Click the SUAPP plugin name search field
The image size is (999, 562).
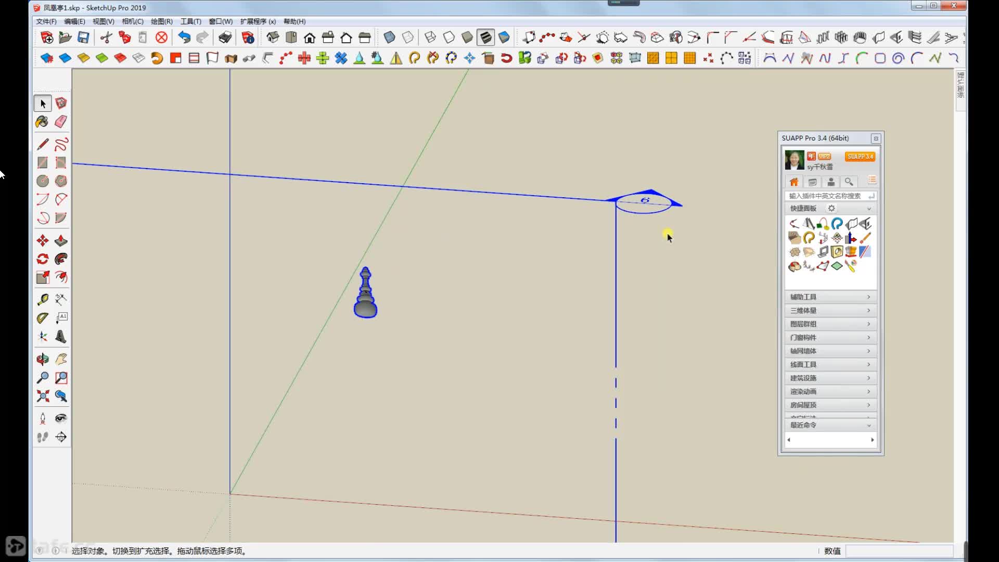click(830, 196)
